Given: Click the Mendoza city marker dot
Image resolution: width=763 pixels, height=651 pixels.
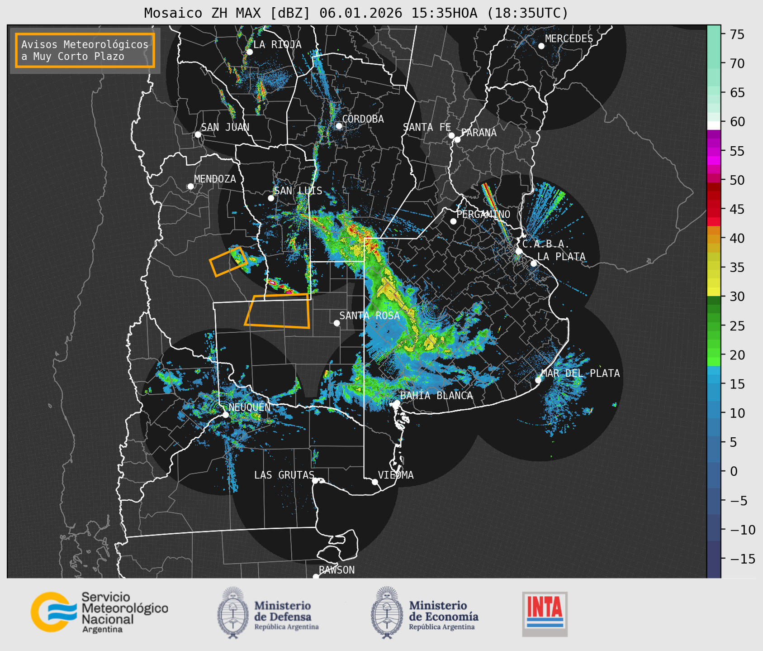Looking at the screenshot, I should [x=190, y=187].
